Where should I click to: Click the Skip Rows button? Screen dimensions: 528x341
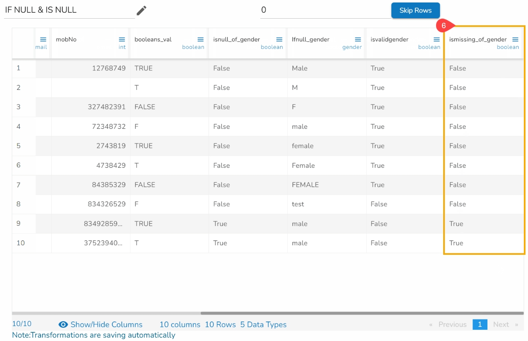(415, 10)
